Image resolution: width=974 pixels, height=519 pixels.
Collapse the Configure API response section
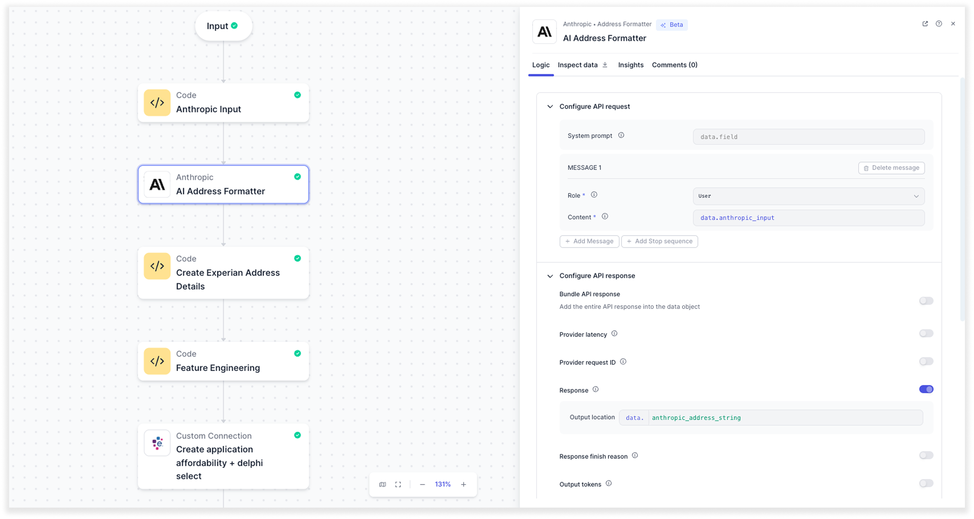(x=550, y=276)
